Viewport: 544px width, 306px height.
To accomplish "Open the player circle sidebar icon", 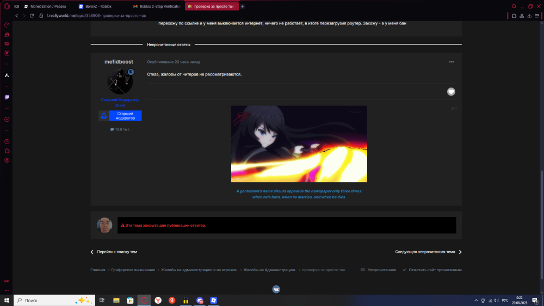I will click(7, 120).
